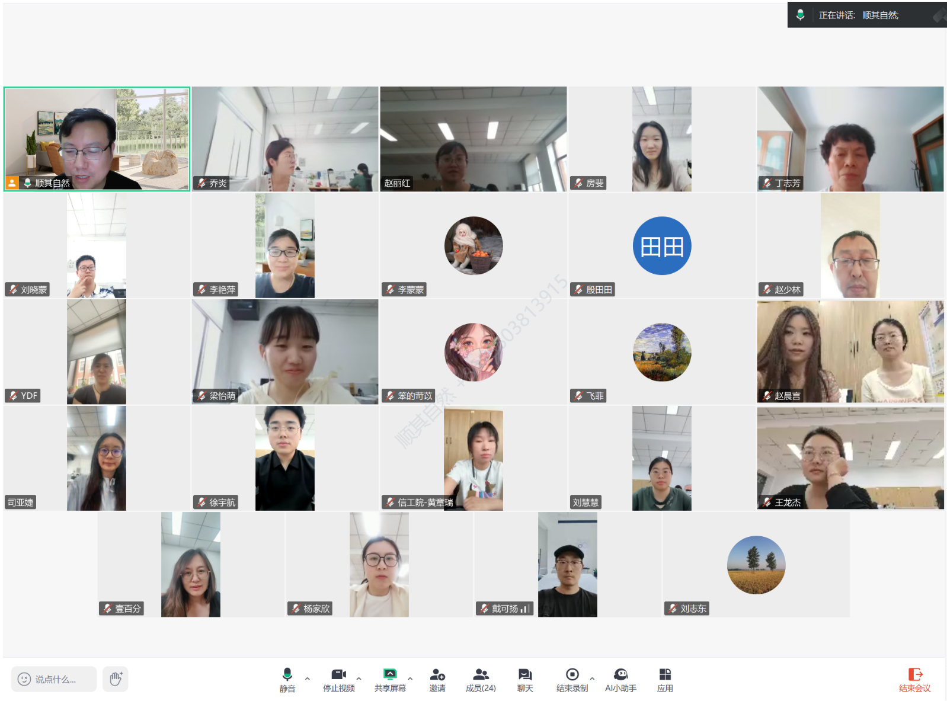Click 结束会议 to end meeting
947x701 pixels.
[914, 679]
